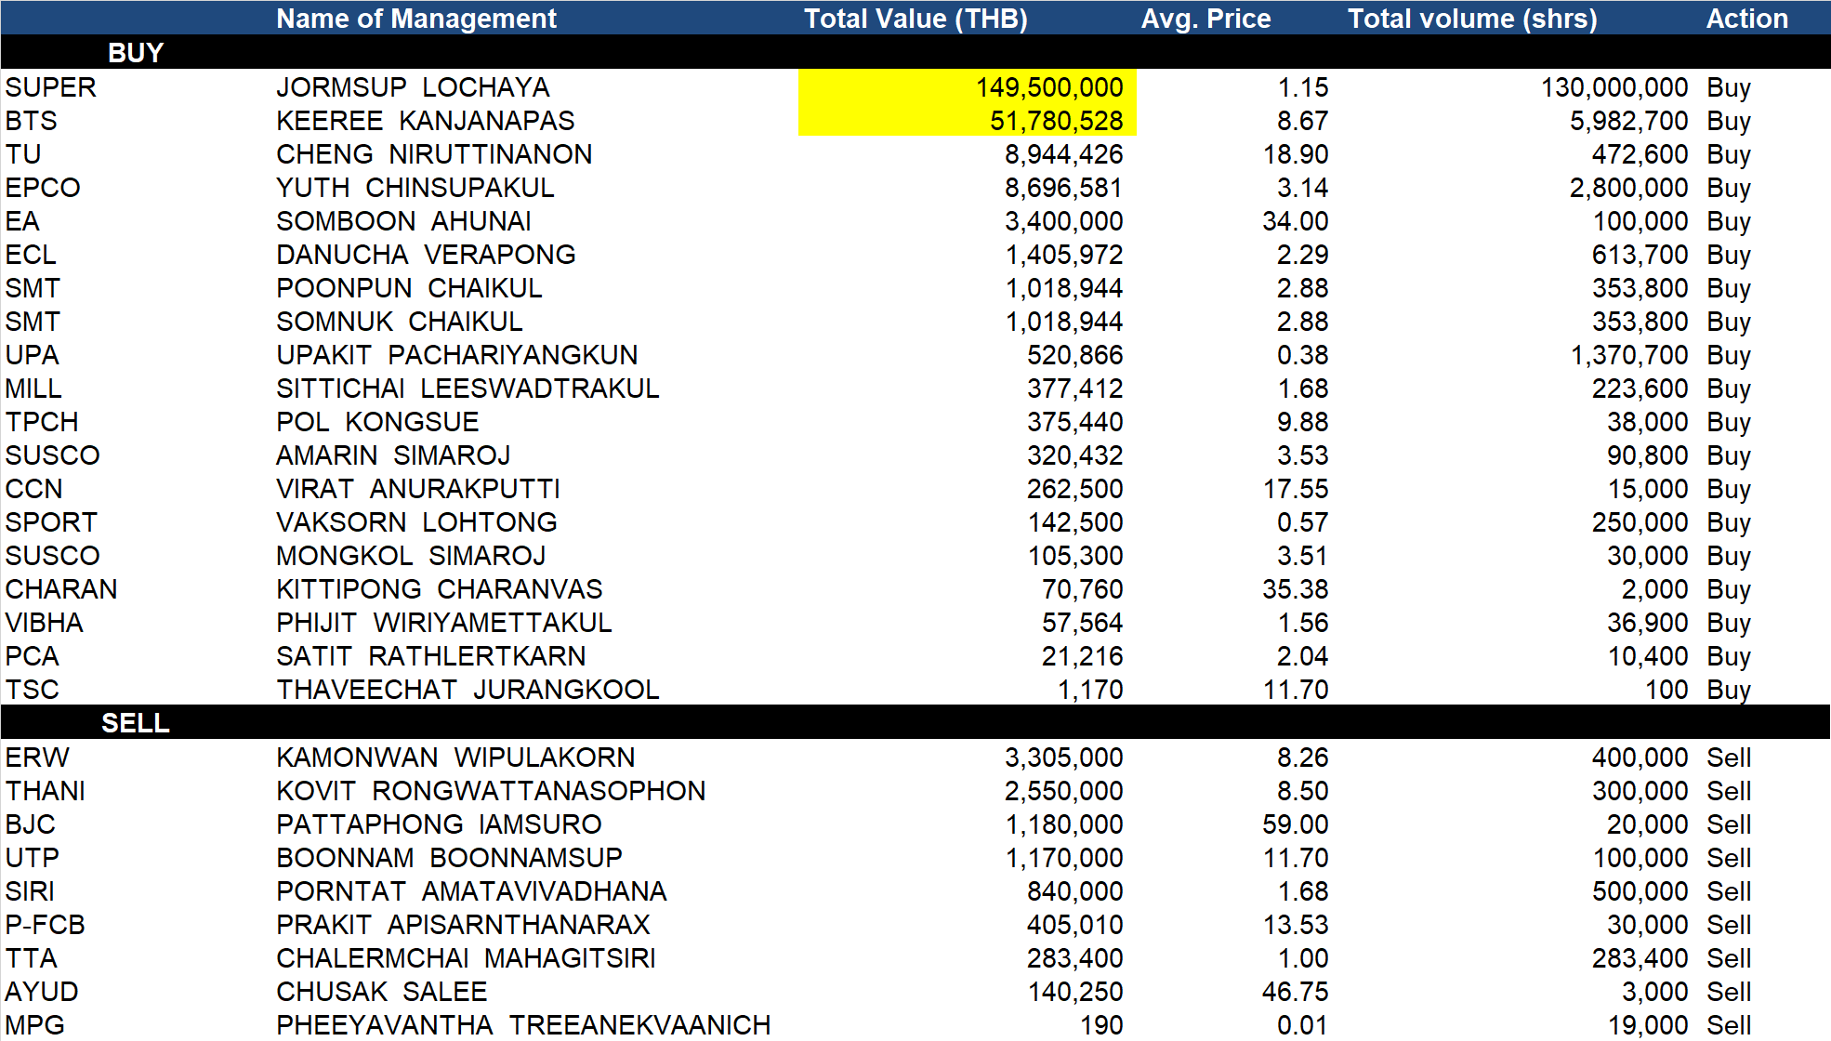This screenshot has width=1831, height=1041.
Task: Click the name KEEREE KANJANAPAS
Action: pos(425,121)
